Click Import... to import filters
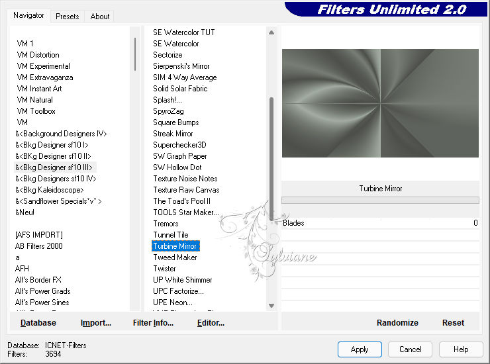The image size is (490, 364). 95,322
